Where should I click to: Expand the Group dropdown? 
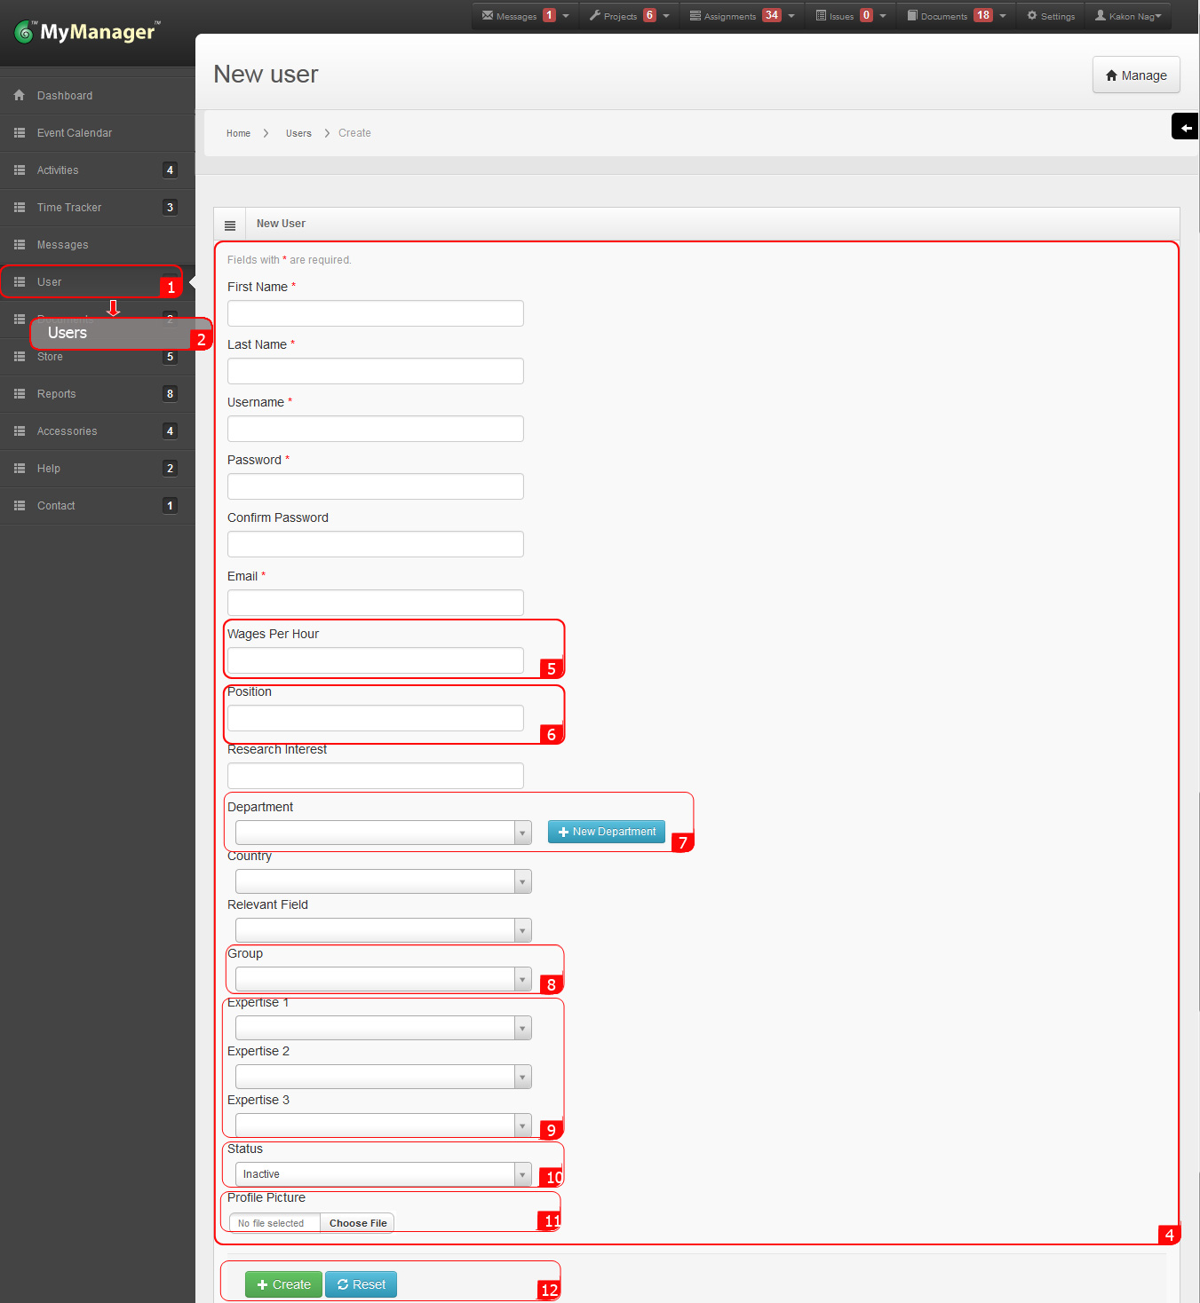[383, 979]
